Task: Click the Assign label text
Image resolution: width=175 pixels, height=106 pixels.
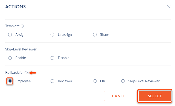Action: [20, 35]
